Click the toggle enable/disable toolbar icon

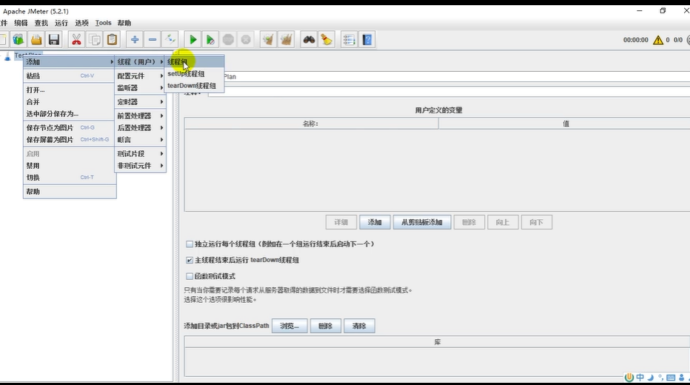170,39
